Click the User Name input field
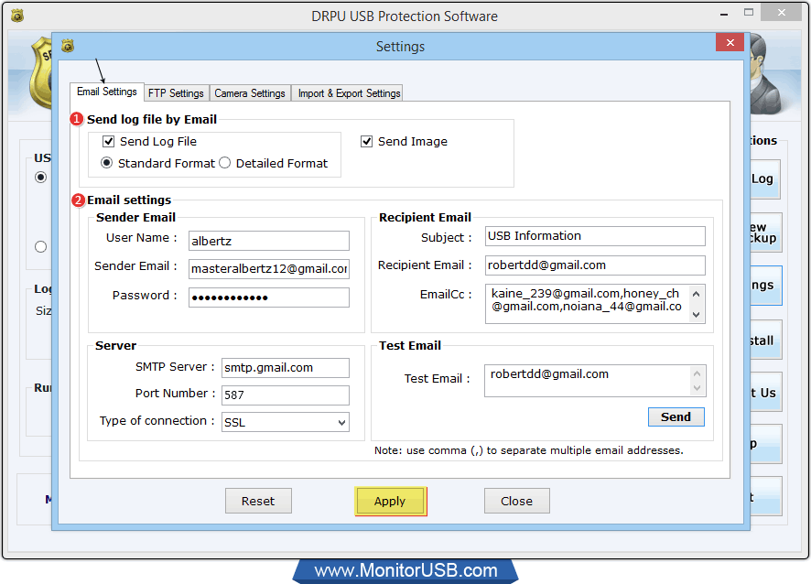 click(x=269, y=241)
